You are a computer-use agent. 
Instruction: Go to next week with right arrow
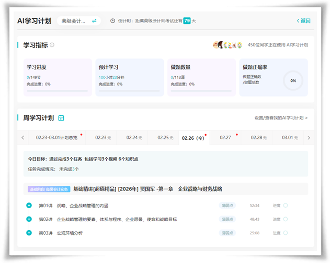[309, 138]
